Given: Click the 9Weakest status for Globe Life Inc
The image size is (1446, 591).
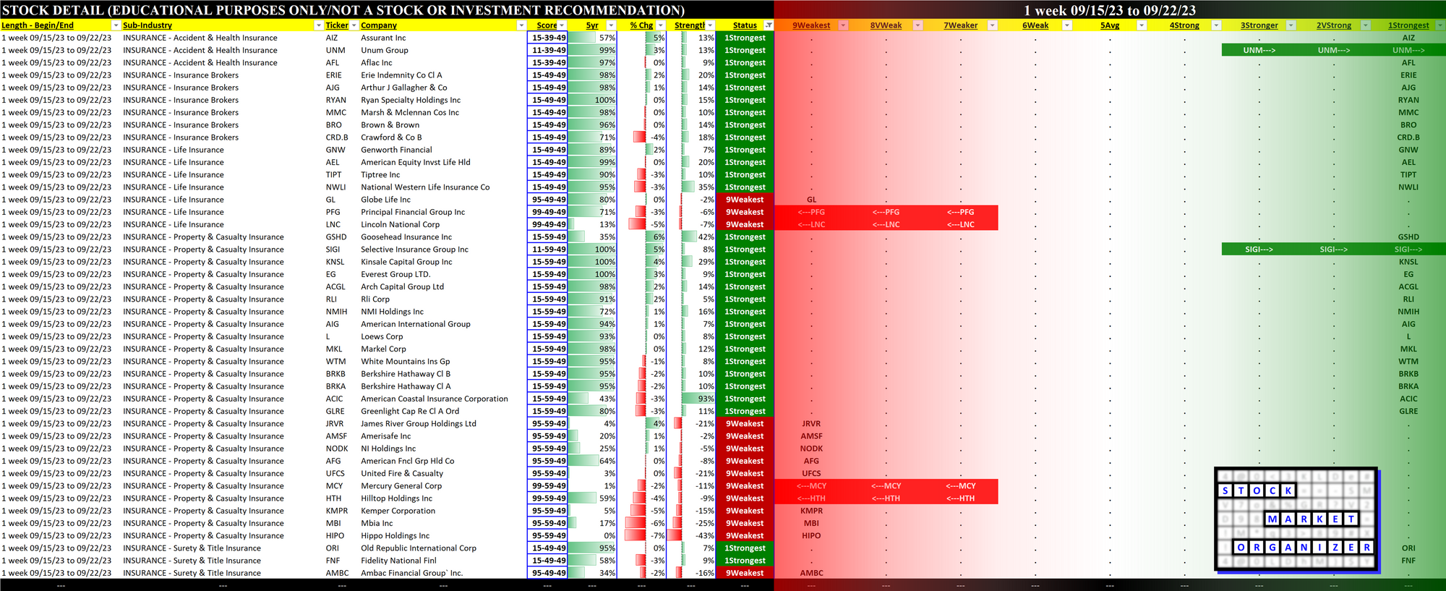Looking at the screenshot, I should coord(745,200).
